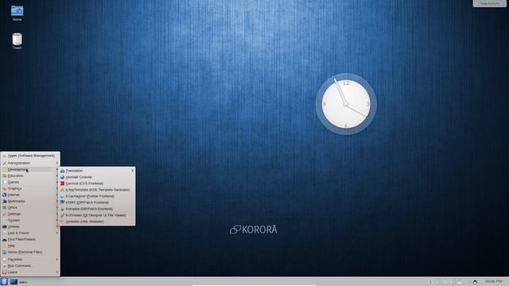Open the Trash desktop icon
Image resolution: width=509 pixels, height=286 pixels.
tap(17, 41)
